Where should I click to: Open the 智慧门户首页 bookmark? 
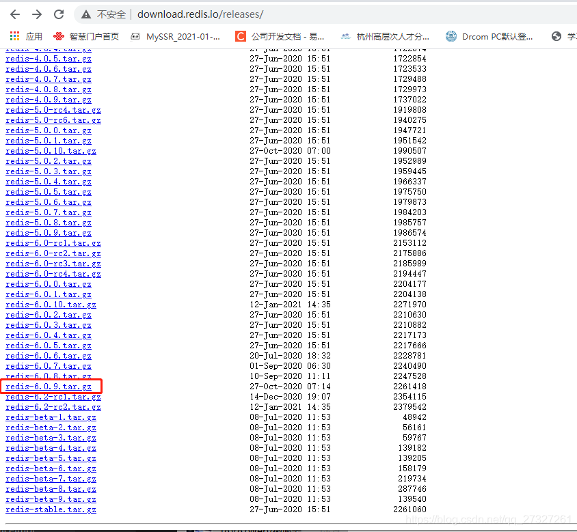click(x=86, y=36)
